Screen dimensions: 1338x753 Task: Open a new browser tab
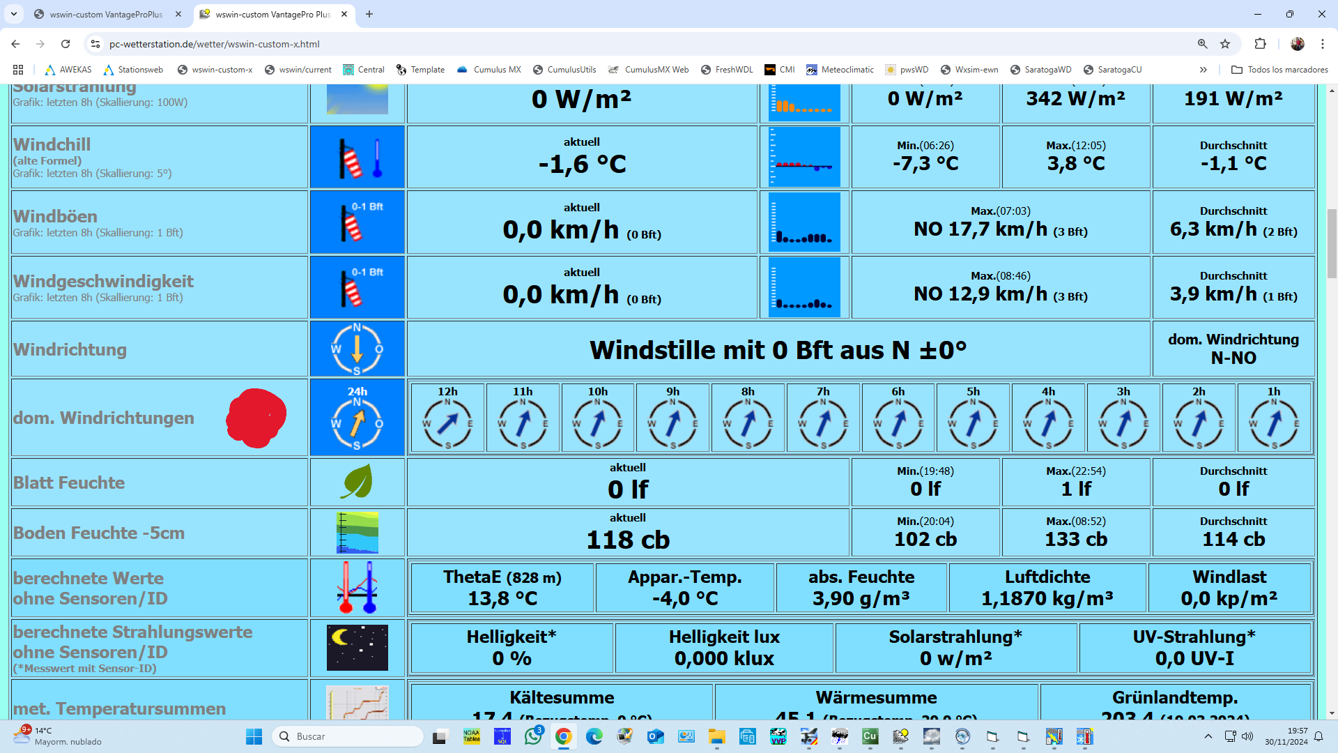point(369,14)
